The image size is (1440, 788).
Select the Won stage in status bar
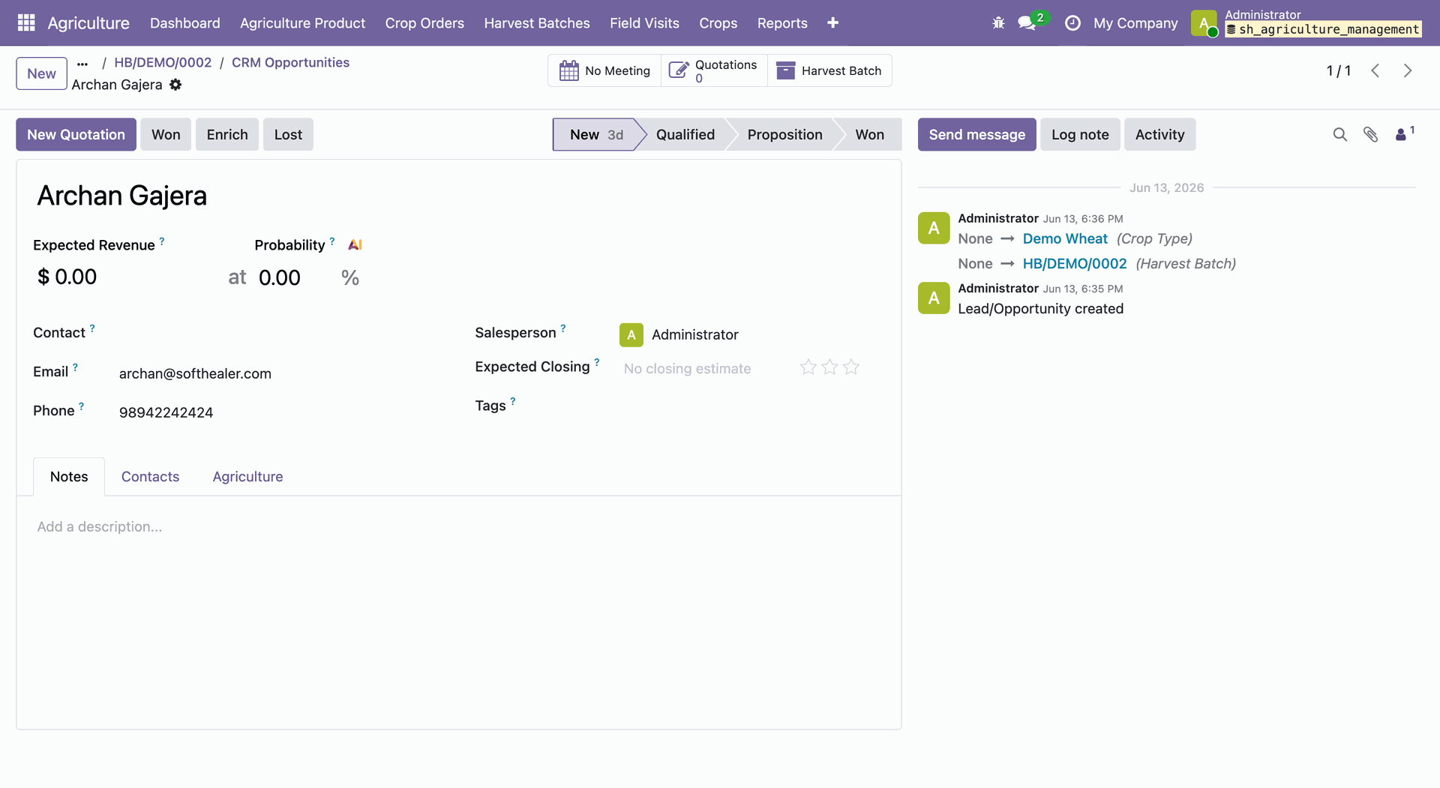coord(869,134)
